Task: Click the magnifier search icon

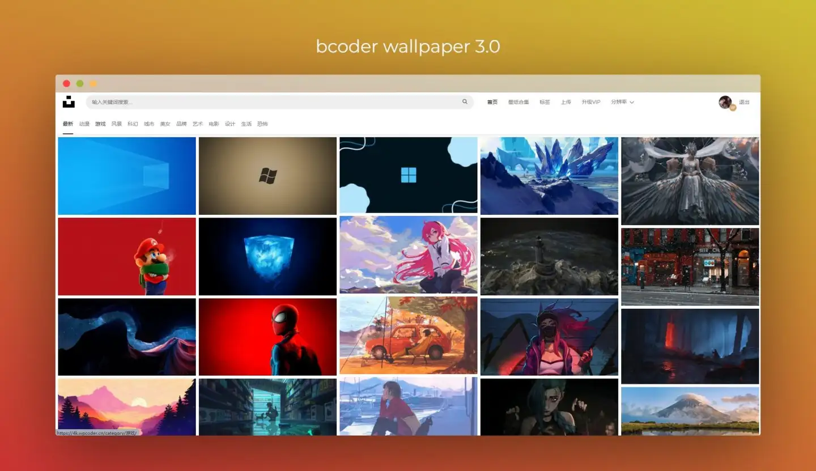Action: click(465, 102)
